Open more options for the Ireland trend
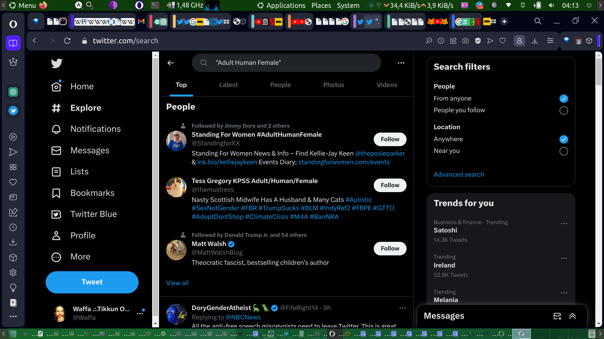 coord(564,258)
